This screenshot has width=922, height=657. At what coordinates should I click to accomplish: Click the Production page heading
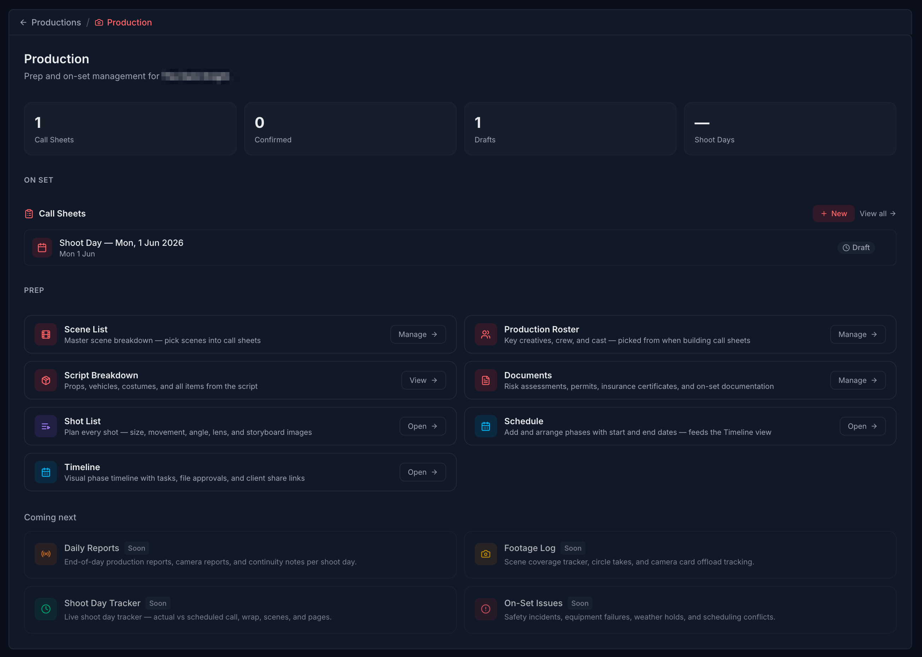pyautogui.click(x=57, y=59)
